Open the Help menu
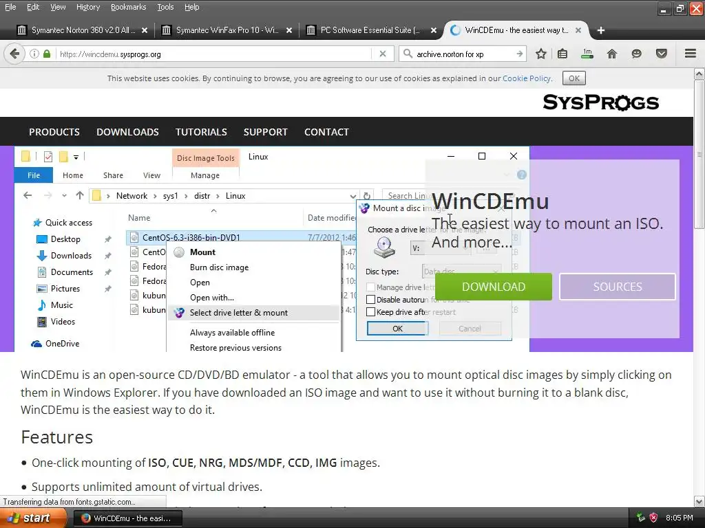This screenshot has height=528, width=705. [192, 7]
